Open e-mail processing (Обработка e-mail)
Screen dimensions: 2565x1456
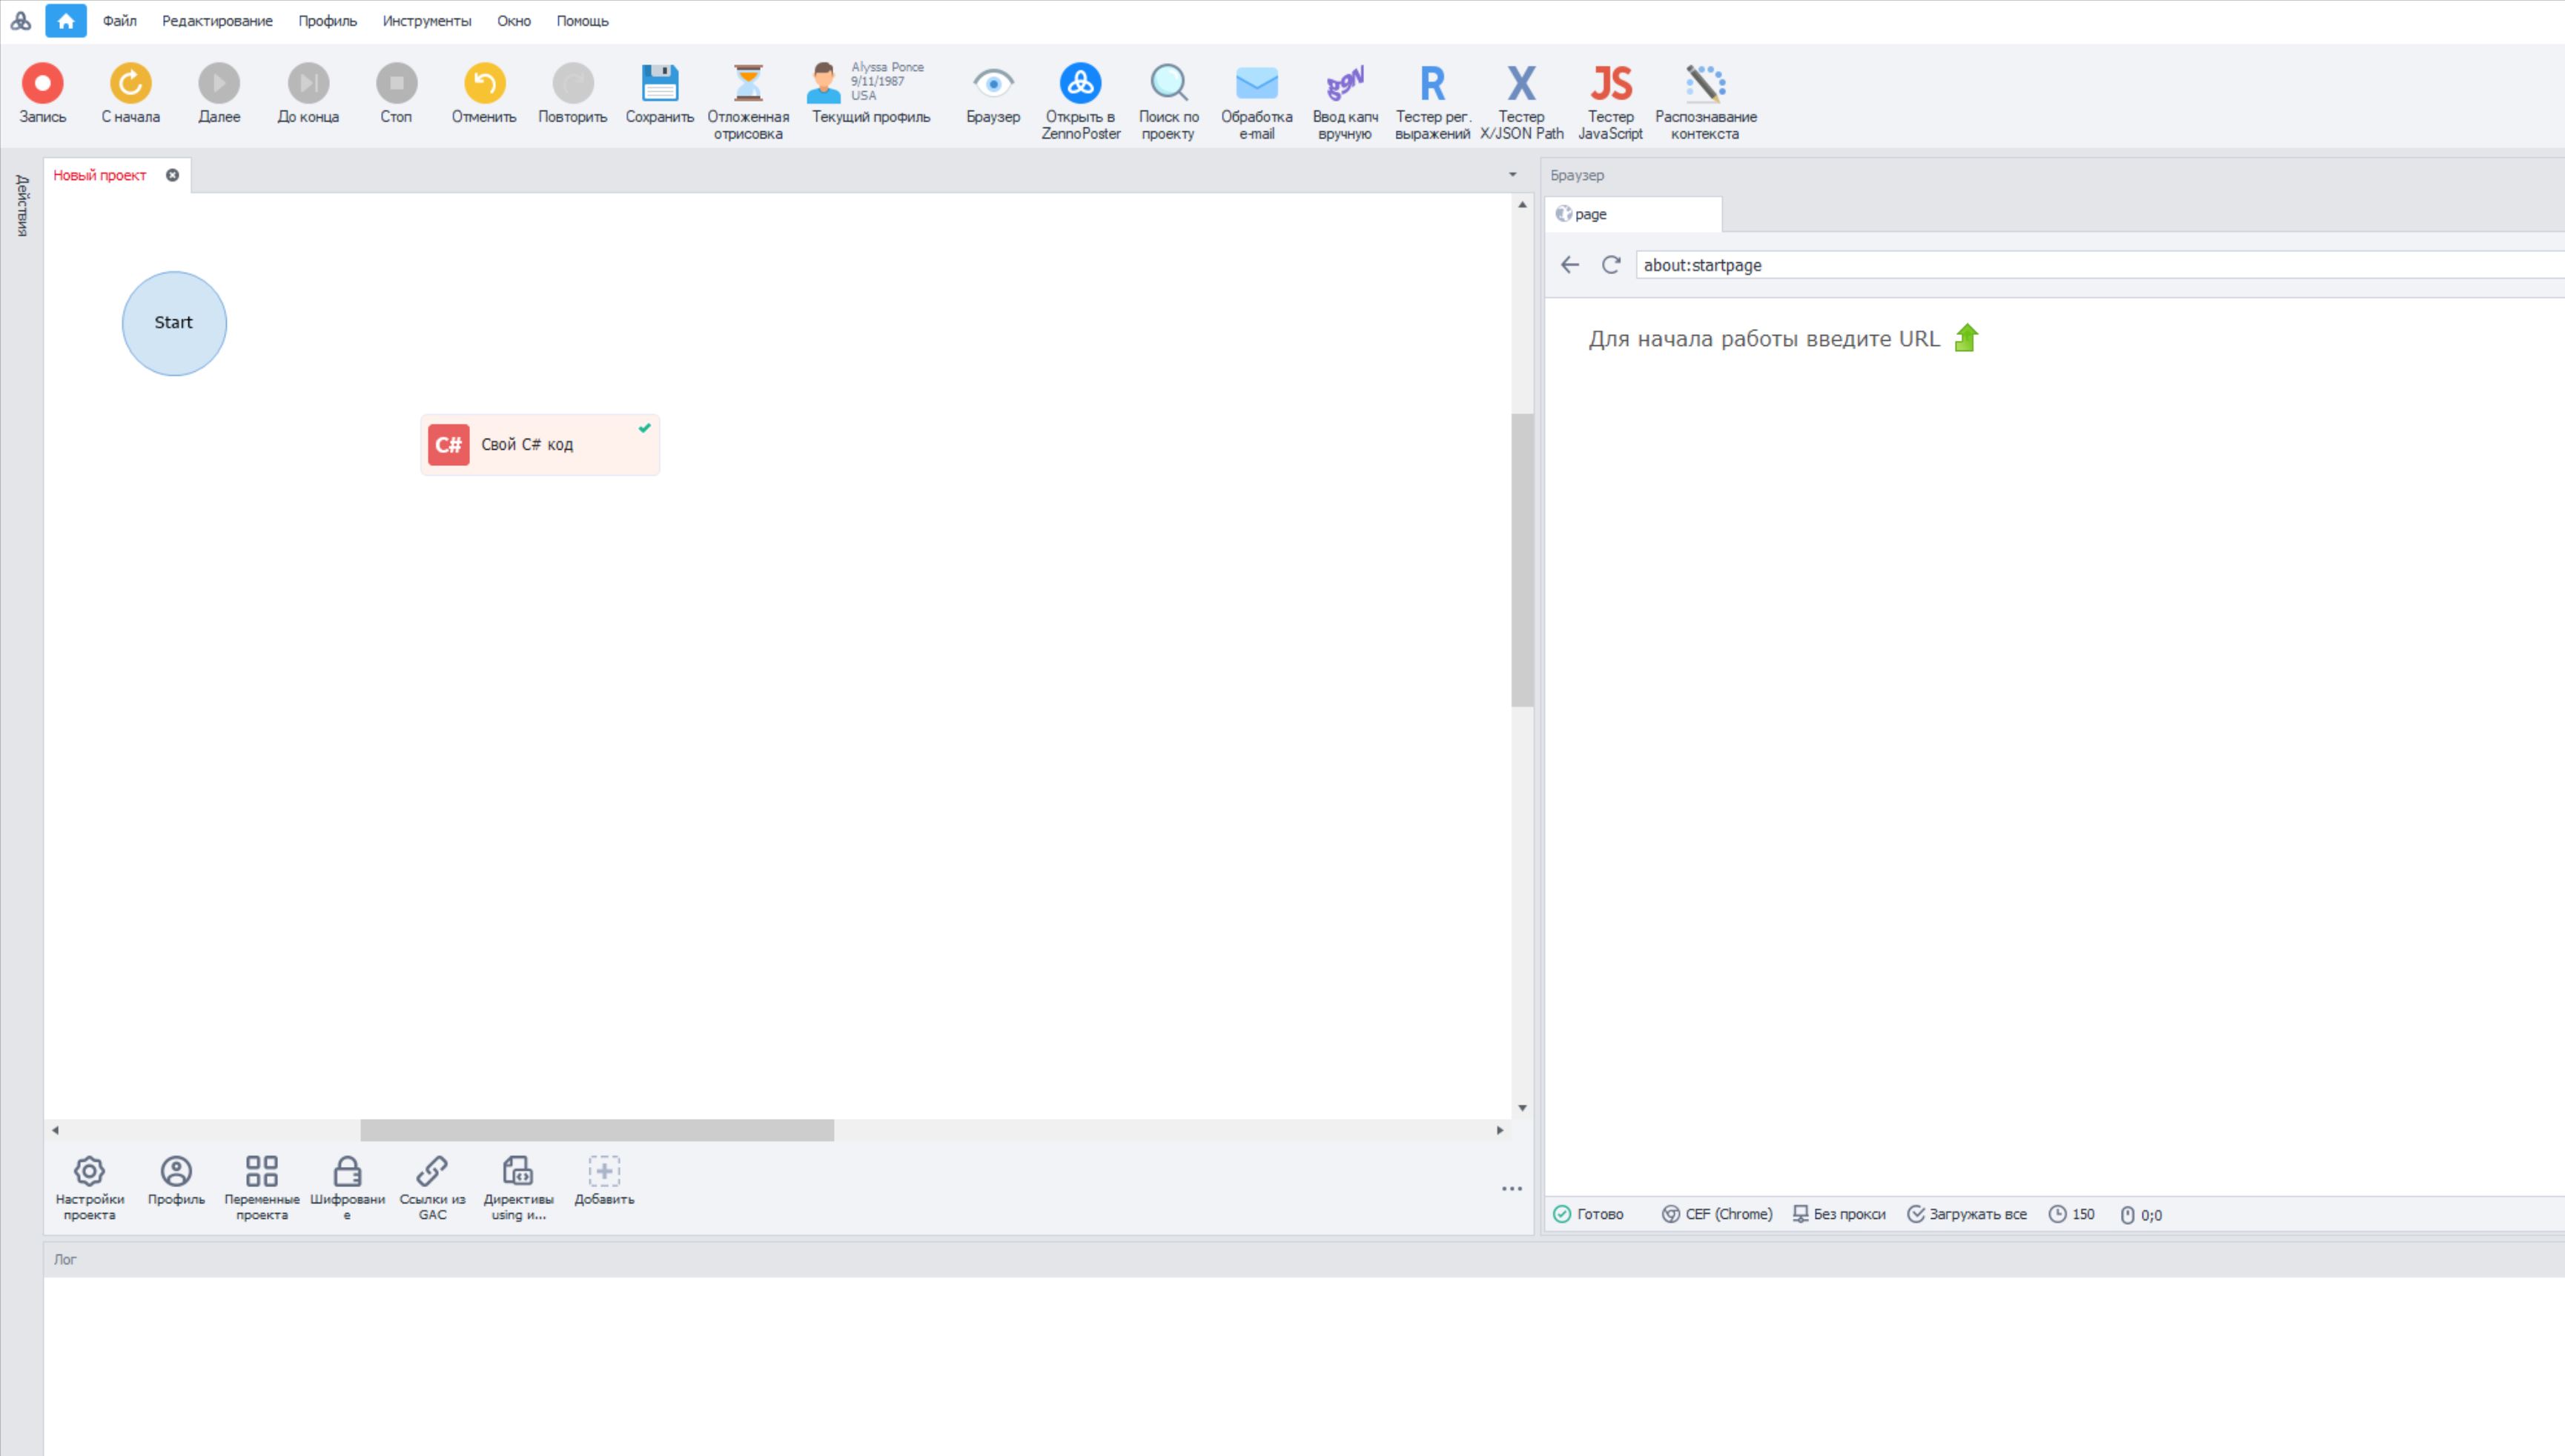coord(1257,84)
